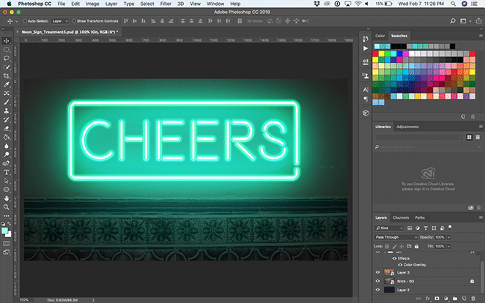Create a new layer group
485x303 pixels.
pos(455,299)
